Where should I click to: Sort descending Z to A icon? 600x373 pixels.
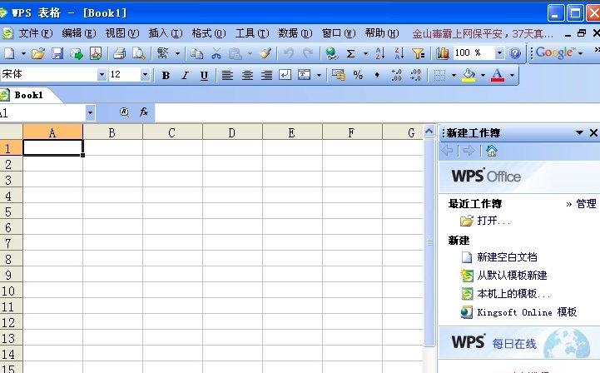[399, 53]
